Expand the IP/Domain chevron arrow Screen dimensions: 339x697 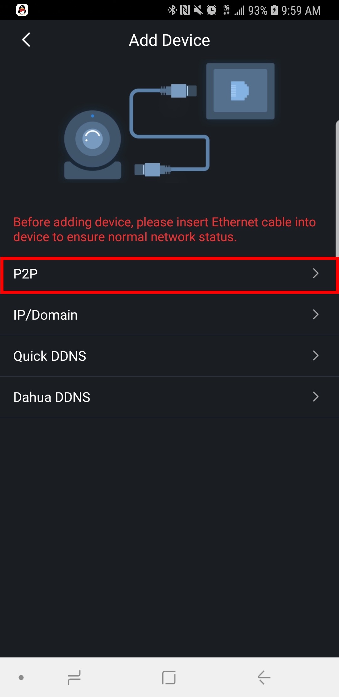click(x=315, y=314)
